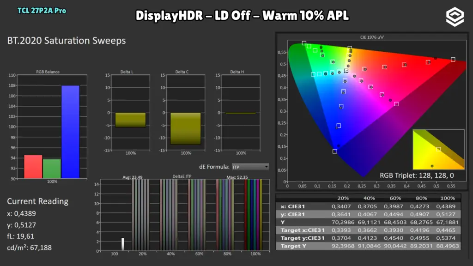473x266 pixels.
Task: Click table value 0,4494
Action: point(394,214)
